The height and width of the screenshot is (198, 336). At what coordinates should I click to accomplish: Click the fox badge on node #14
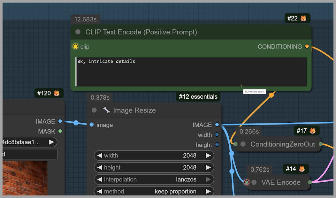302,169
